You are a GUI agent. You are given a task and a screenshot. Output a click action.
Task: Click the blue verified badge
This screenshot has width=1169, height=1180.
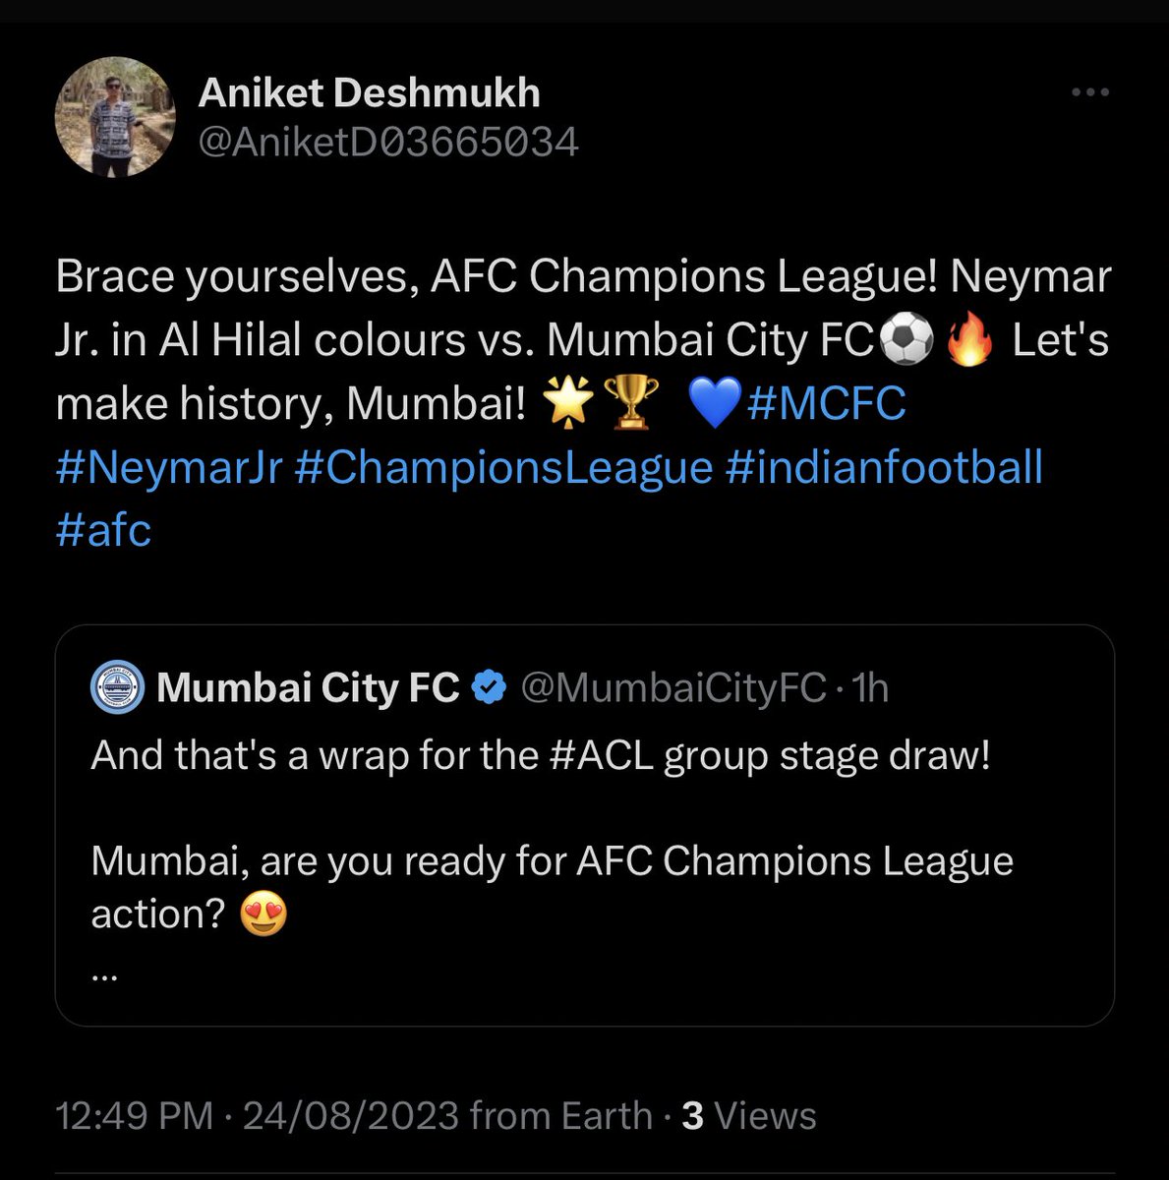489,688
